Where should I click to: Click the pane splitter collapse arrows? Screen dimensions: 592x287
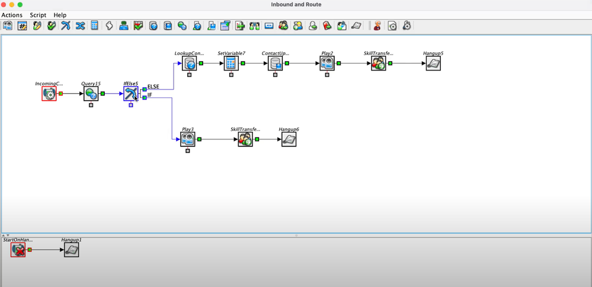7,235
